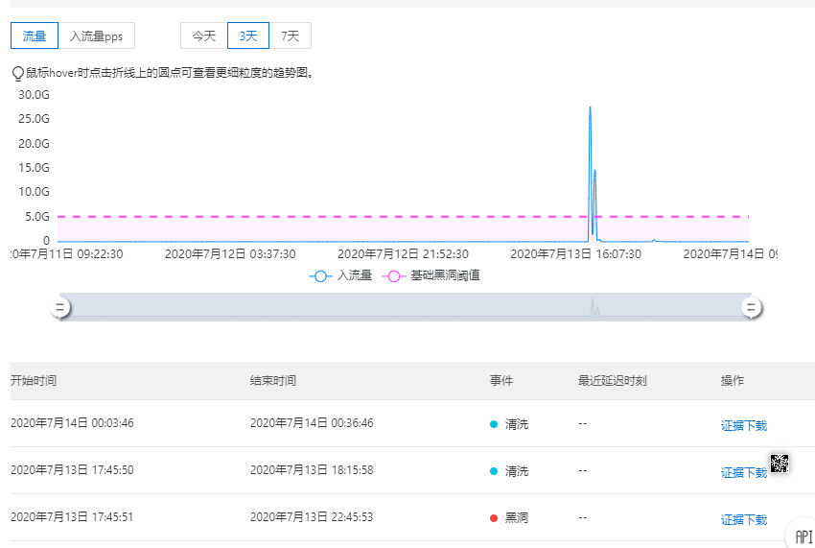The width and height of the screenshot is (815, 548).
Task: Choose the 7天 time range
Action: (x=290, y=36)
